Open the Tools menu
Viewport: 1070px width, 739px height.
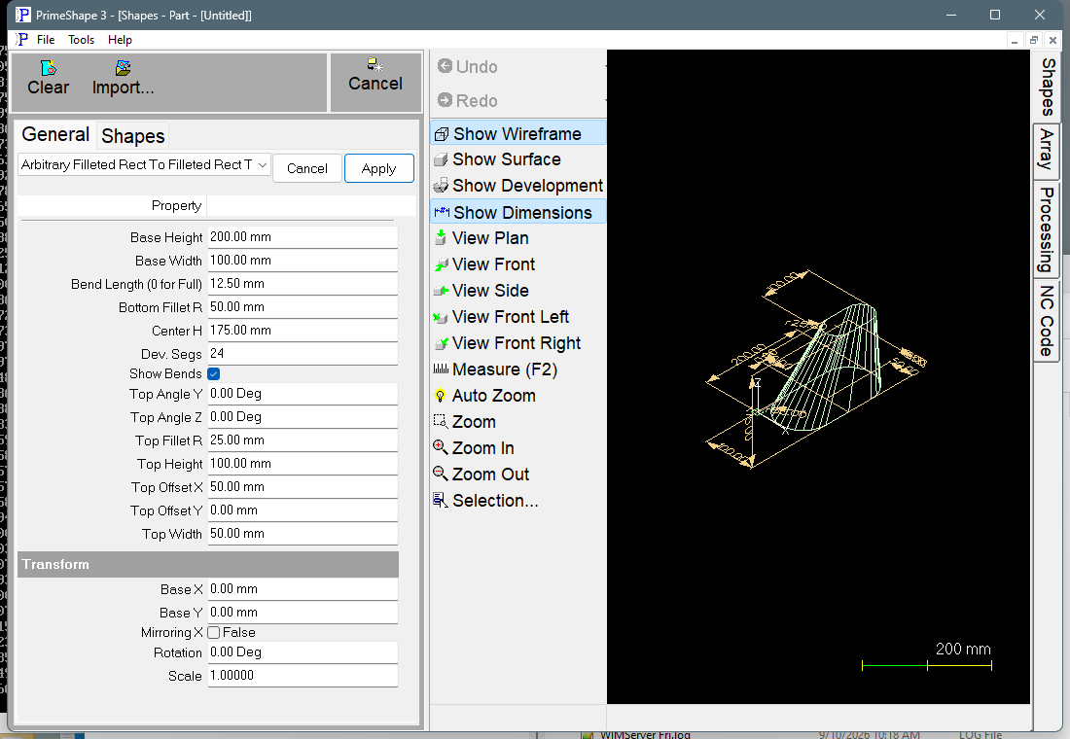tap(81, 40)
